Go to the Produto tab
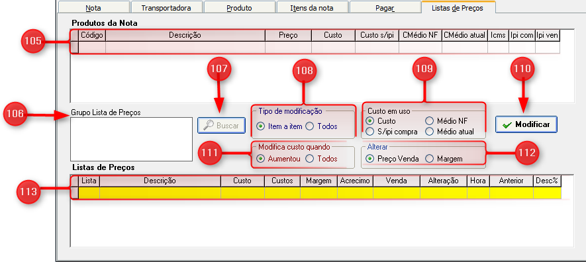The image size is (586, 262). (239, 7)
